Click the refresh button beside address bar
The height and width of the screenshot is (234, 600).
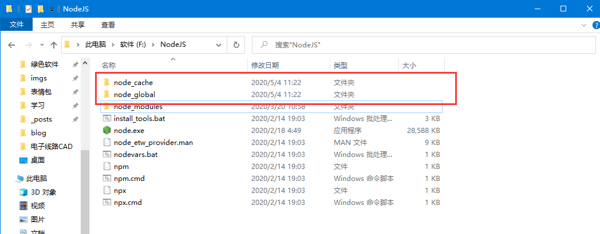[x=236, y=44]
